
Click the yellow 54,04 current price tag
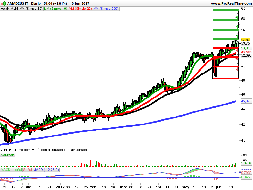tap(245, 40)
